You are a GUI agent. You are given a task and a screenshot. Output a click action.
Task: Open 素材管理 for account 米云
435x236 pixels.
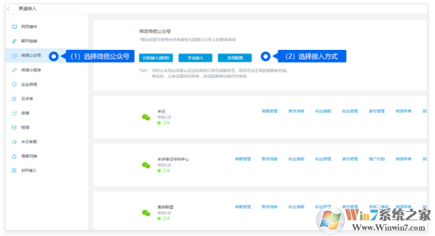click(x=377, y=111)
